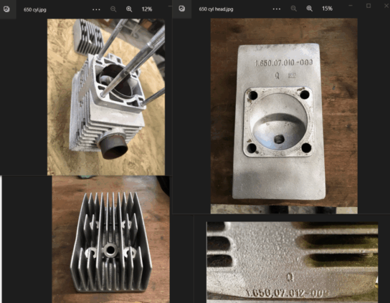Image resolution: width=390 pixels, height=303 pixels.
Task: Zoom out in the 650 cyl head.jpg window
Action: click(293, 9)
